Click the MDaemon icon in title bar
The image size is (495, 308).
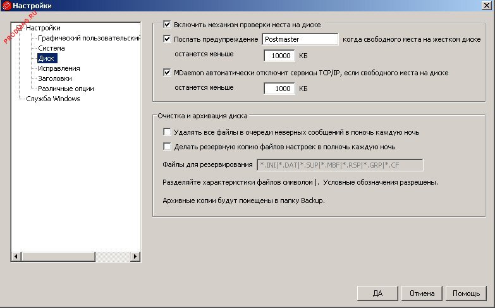click(6, 6)
